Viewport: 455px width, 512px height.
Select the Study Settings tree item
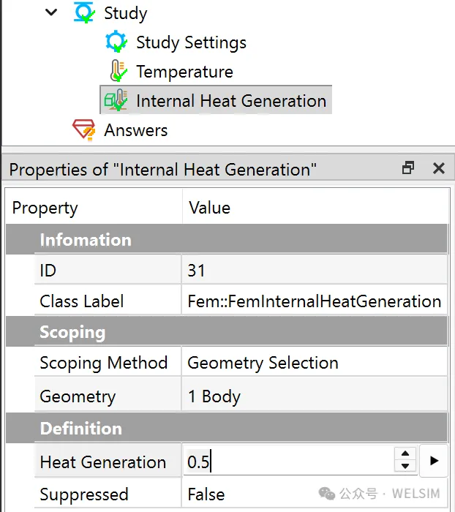tap(191, 42)
